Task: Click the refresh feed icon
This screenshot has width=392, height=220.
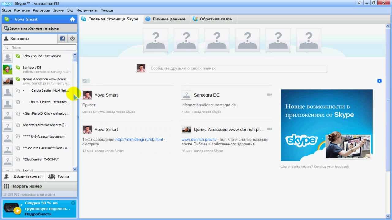Action: [86, 81]
